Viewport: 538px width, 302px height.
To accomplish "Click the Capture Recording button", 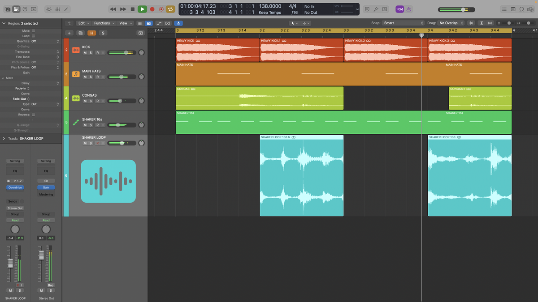I will pos(161,9).
